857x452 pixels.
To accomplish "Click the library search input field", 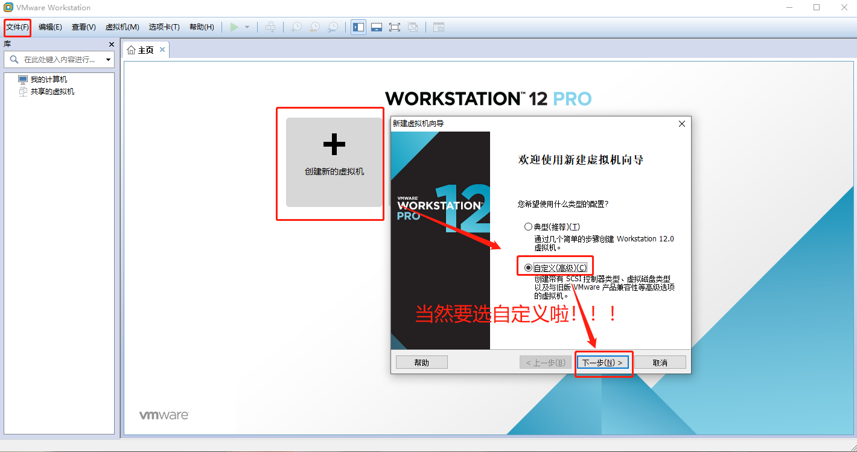I will [x=59, y=60].
